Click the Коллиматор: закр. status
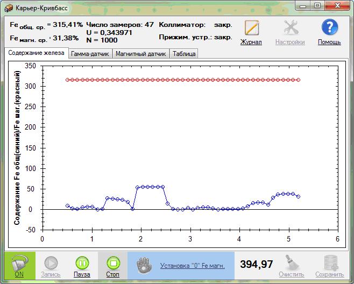 pos(195,25)
